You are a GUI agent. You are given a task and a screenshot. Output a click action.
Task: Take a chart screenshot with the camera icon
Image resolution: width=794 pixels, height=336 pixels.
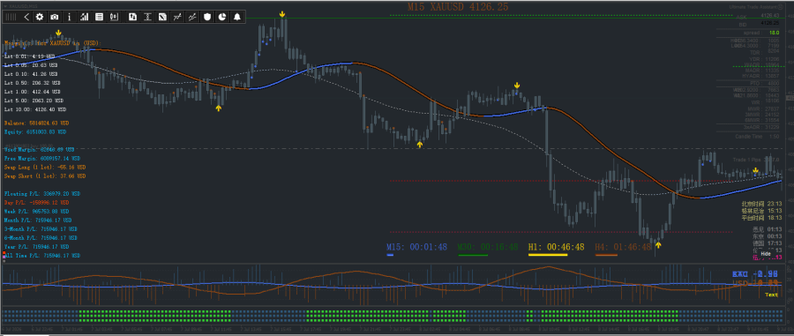pos(54,17)
